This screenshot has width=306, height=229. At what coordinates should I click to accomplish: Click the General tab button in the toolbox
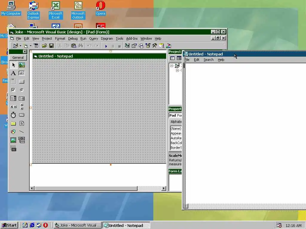18,58
